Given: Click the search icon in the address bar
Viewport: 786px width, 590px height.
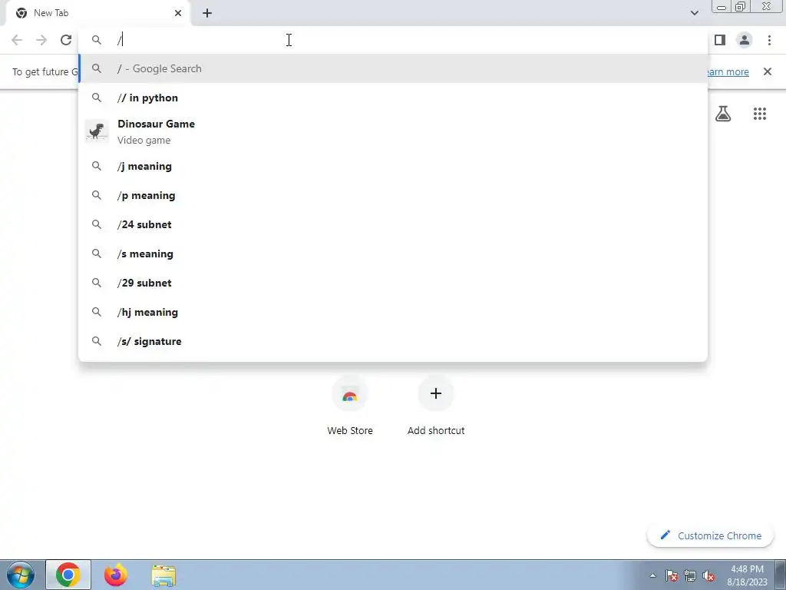Looking at the screenshot, I should (x=97, y=40).
